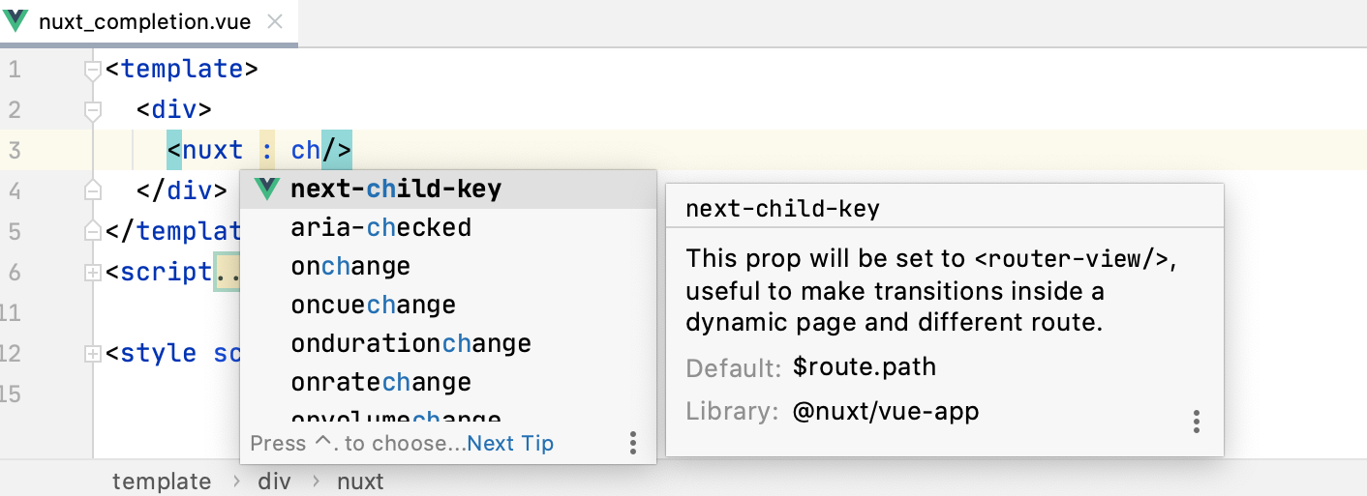This screenshot has height=496, width=1367.
Task: Expand the folded script block on line 6
Action: pos(93,273)
